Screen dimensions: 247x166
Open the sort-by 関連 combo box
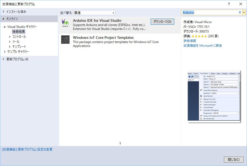(94, 13)
